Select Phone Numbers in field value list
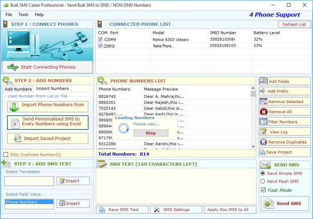The width and height of the screenshot is (313, 219). tap(29, 202)
